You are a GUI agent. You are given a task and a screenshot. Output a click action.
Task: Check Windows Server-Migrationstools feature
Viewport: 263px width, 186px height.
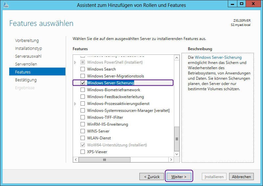click(x=83, y=76)
